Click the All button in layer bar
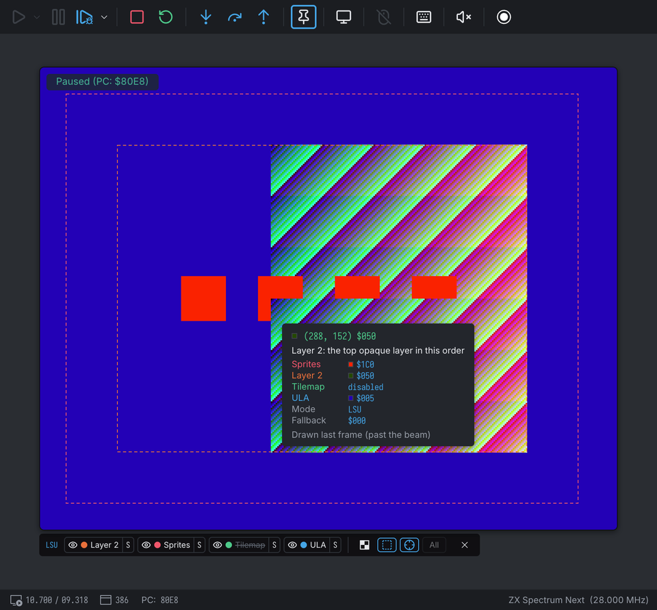This screenshot has width=657, height=610. point(434,545)
